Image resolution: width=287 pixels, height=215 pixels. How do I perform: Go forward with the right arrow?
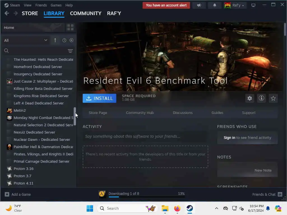[16, 13]
